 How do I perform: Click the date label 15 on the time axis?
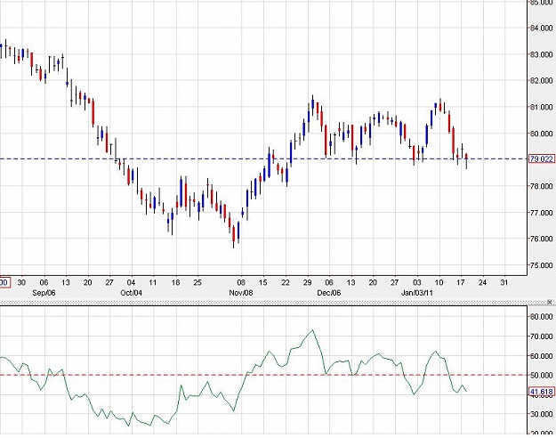point(263,282)
